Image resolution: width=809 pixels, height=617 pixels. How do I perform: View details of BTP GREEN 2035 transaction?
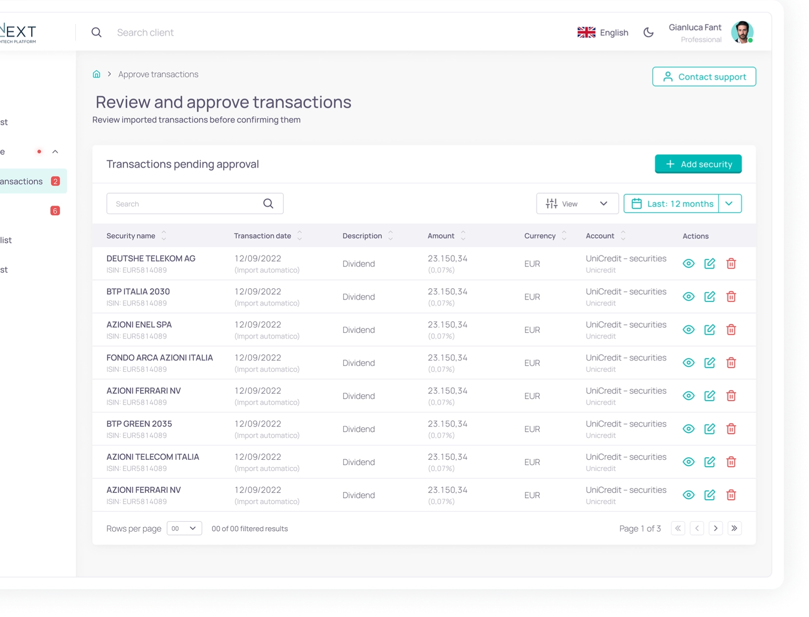tap(688, 429)
